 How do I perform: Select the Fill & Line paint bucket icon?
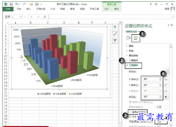coord(128,38)
